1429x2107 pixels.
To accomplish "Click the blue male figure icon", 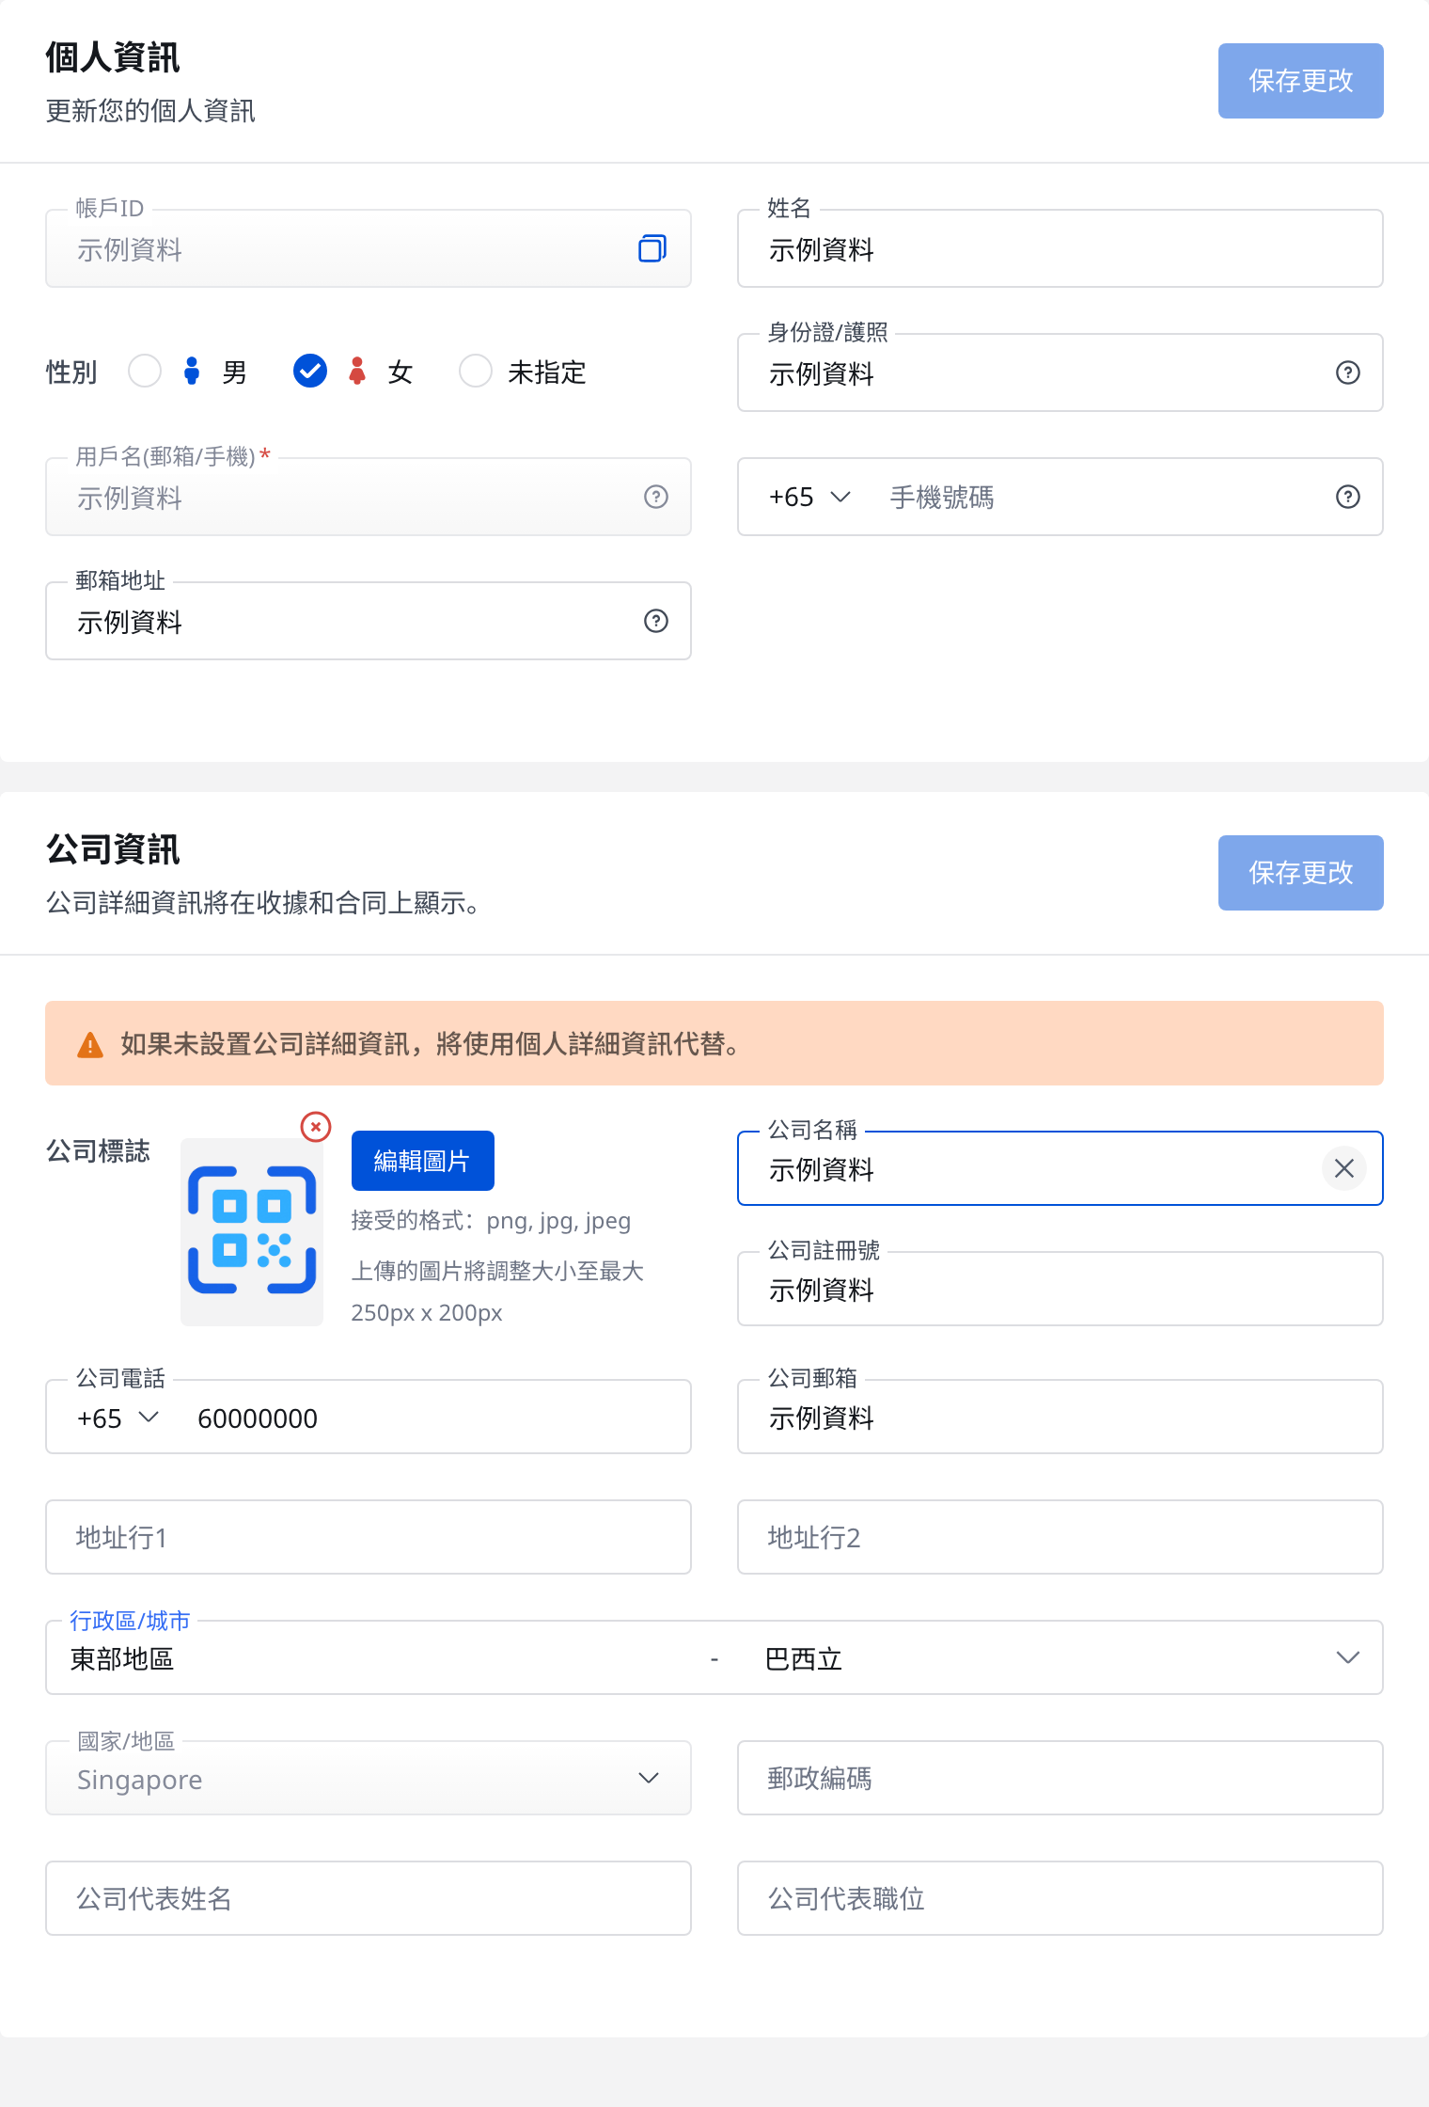I will pyautogui.click(x=192, y=371).
